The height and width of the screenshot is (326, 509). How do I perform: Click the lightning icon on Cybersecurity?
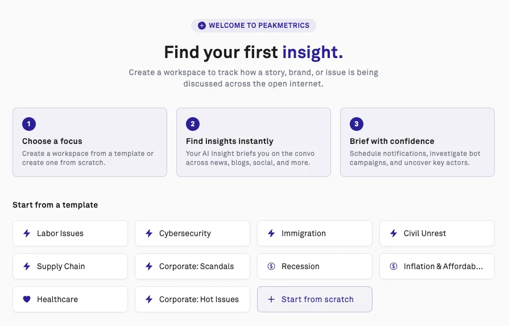149,233
